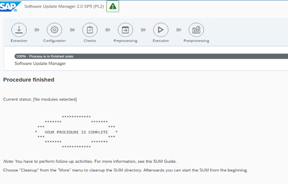This screenshot has width=288, height=184.
Task: Click the YOUR PROCEDURE IS COMPLETE banner text
Action: (x=76, y=132)
